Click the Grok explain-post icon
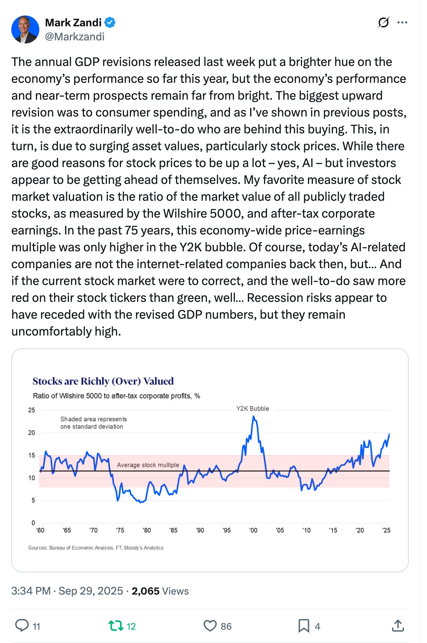Screen dimensions: 427x643 [383, 22]
